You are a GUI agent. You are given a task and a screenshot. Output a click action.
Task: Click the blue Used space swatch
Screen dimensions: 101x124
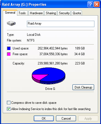(9, 48)
